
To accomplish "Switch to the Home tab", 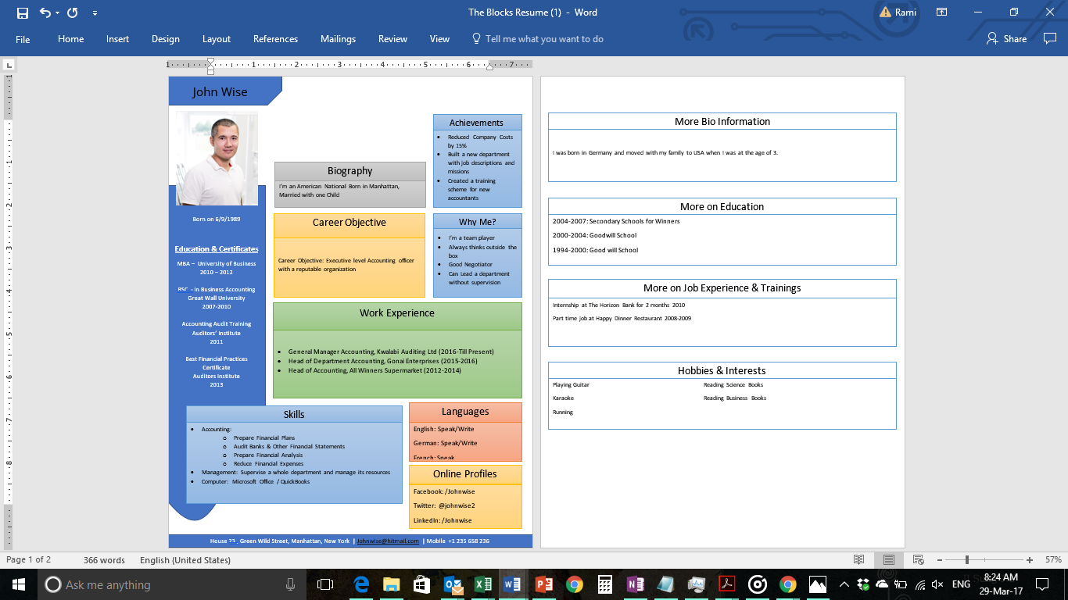I will (x=70, y=39).
